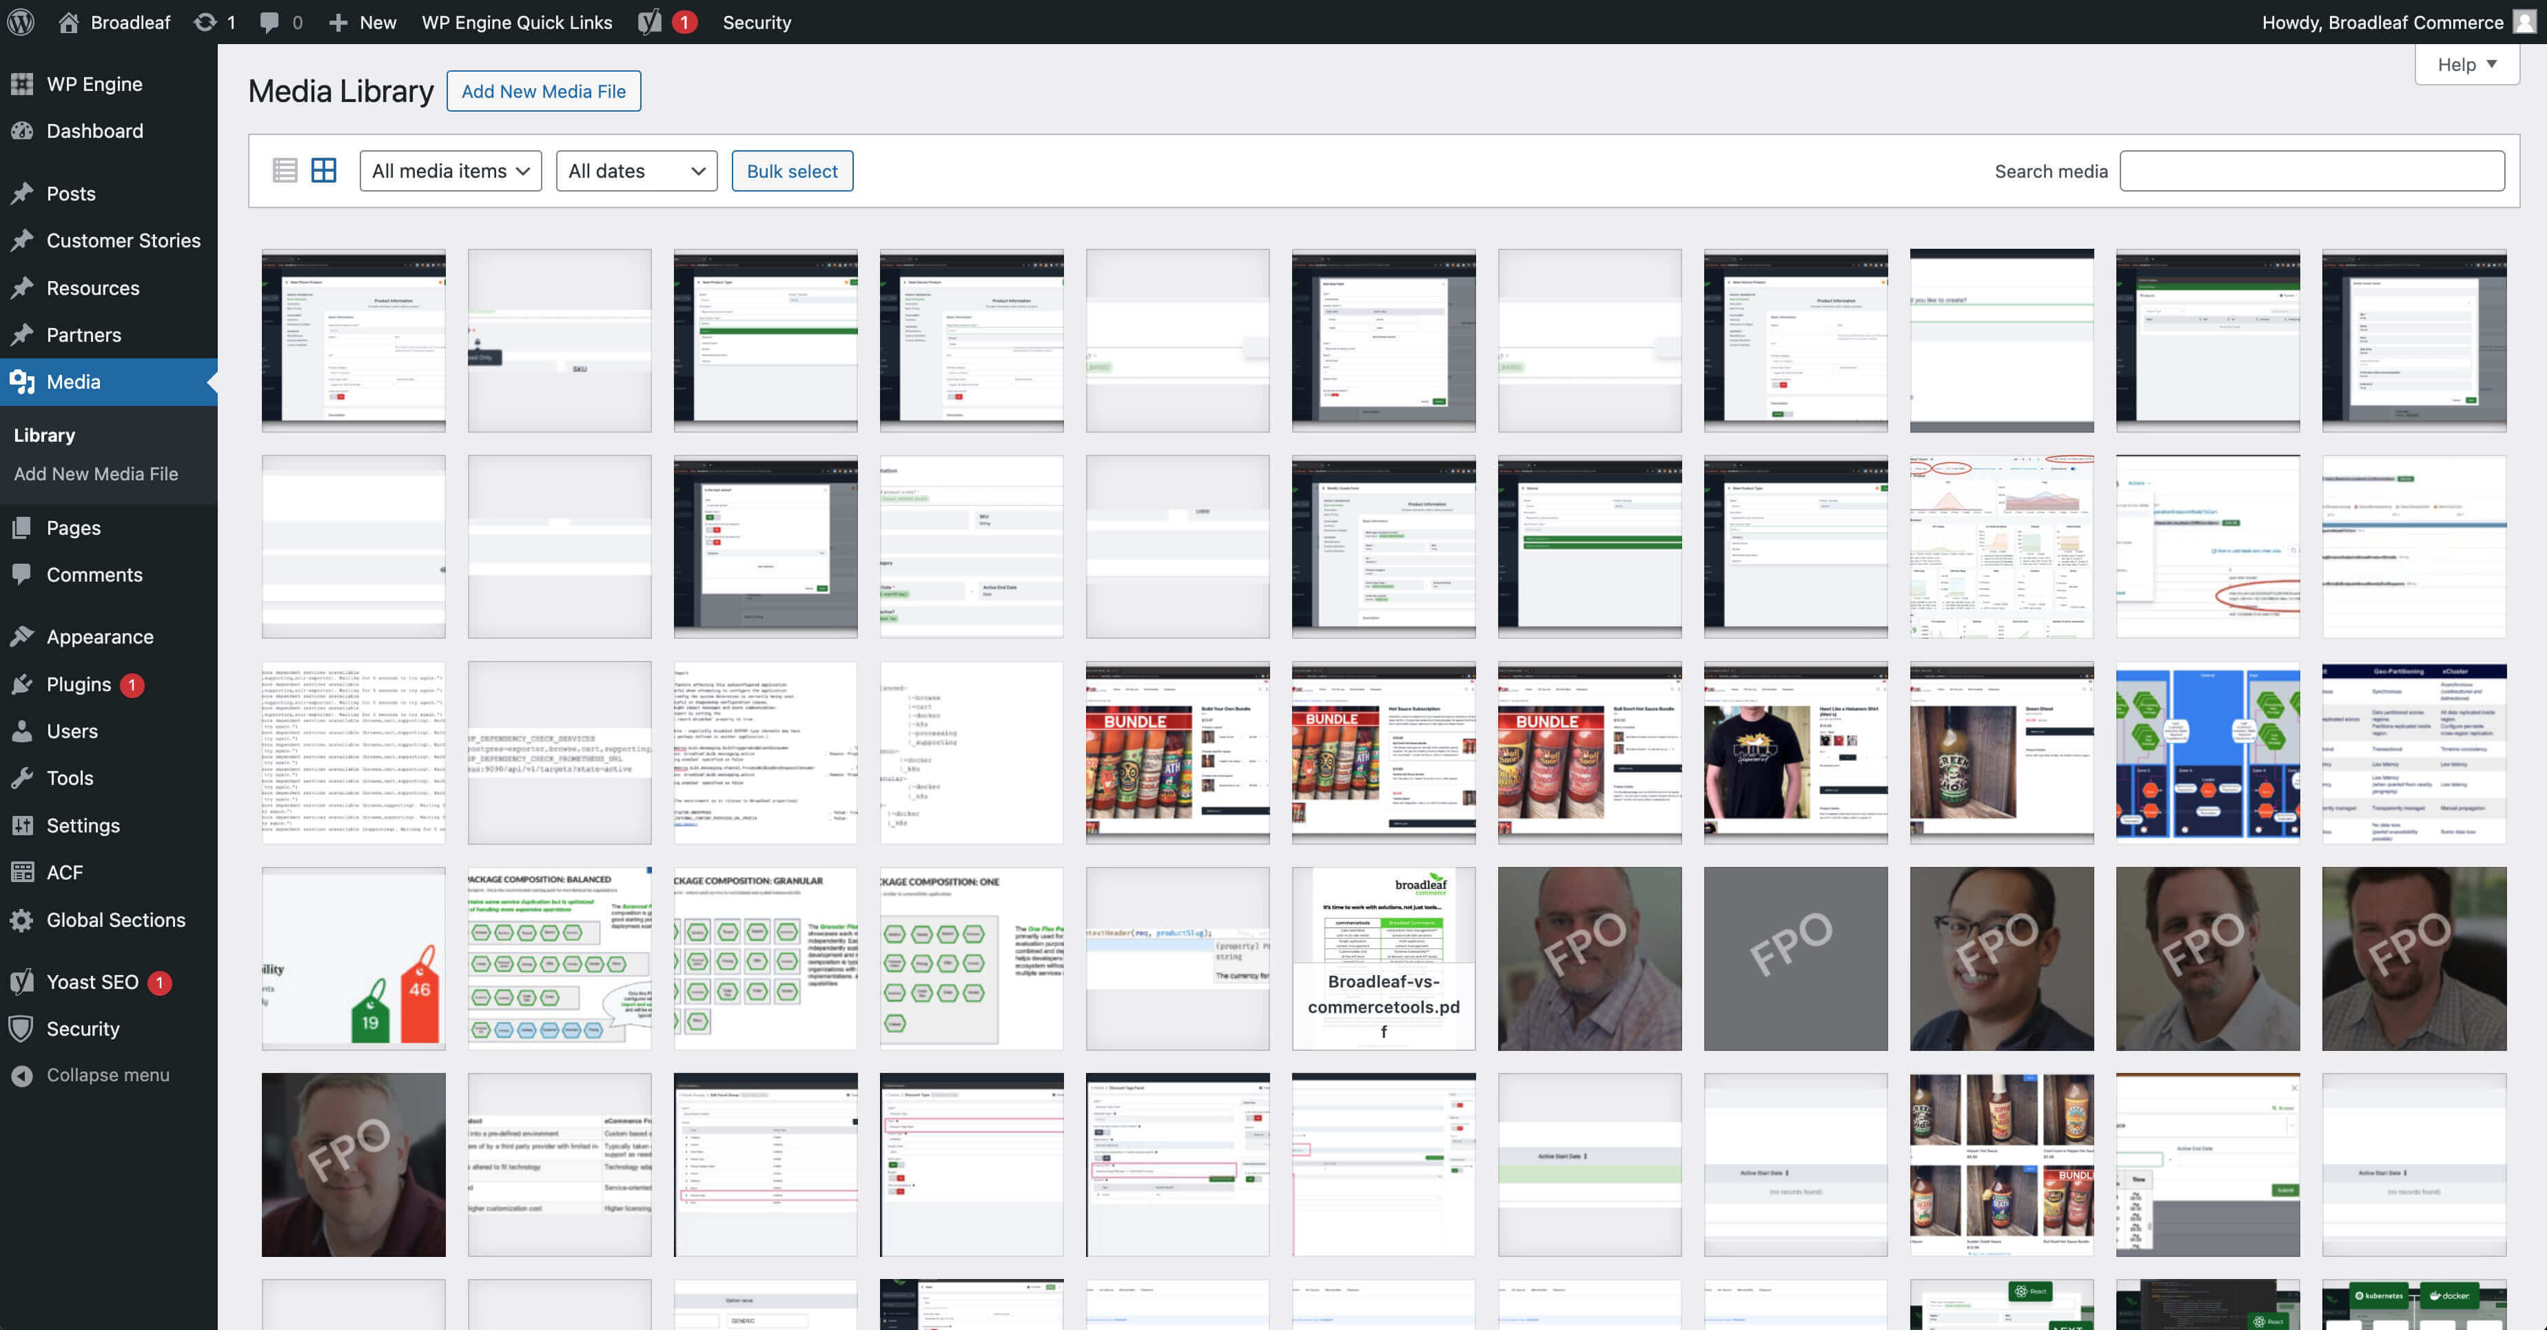This screenshot has width=2547, height=1330.
Task: Open the comments bubble icon in admin bar
Action: (x=269, y=22)
